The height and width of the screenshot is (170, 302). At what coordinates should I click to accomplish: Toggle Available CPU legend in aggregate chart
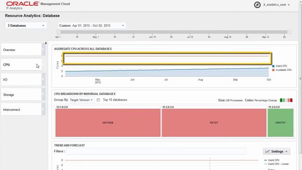coord(282,70)
